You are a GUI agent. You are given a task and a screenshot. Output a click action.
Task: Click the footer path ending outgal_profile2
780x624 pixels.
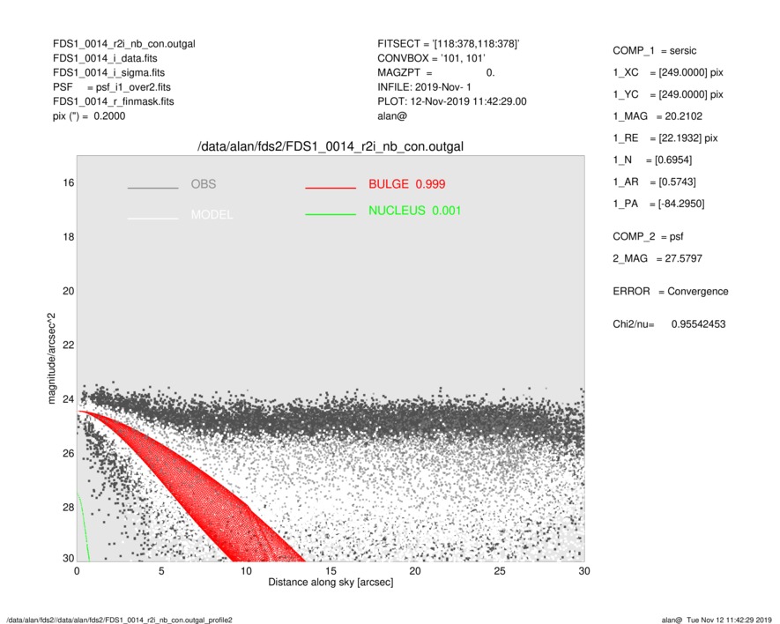click(x=119, y=620)
